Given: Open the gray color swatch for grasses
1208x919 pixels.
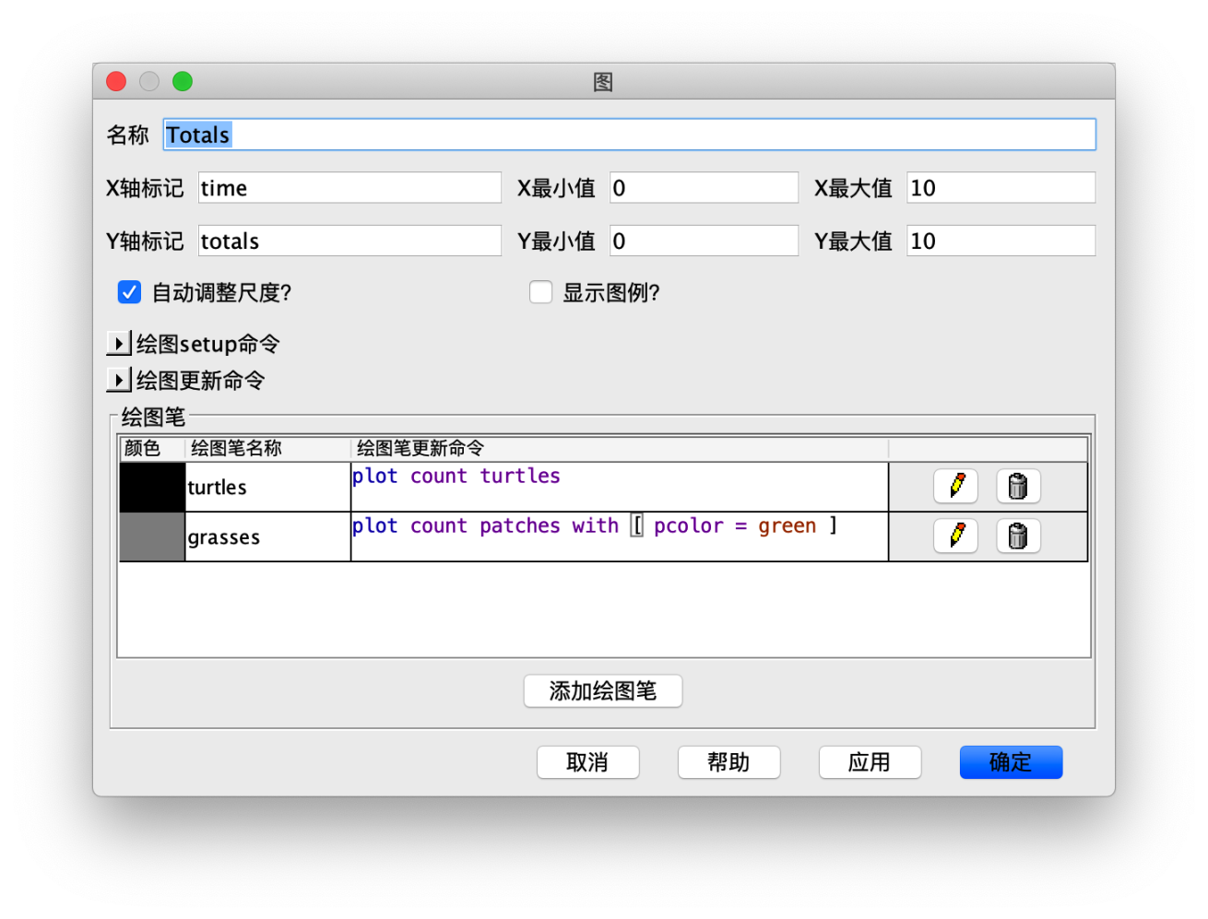Looking at the screenshot, I should click(x=152, y=536).
